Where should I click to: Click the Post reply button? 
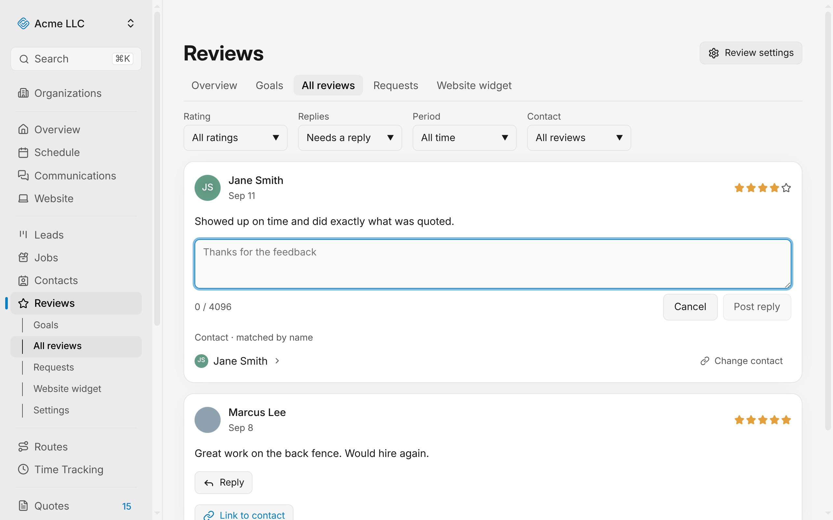(757, 307)
